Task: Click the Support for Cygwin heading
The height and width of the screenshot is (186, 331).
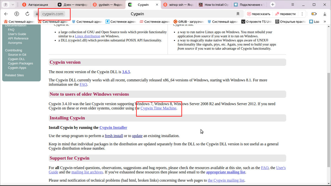Action: (x=70, y=158)
